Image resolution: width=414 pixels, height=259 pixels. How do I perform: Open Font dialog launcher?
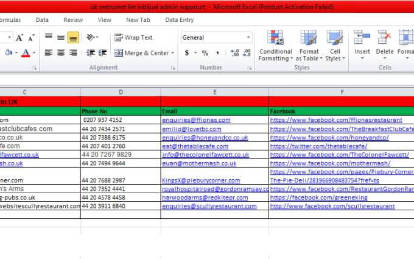(x=35, y=68)
